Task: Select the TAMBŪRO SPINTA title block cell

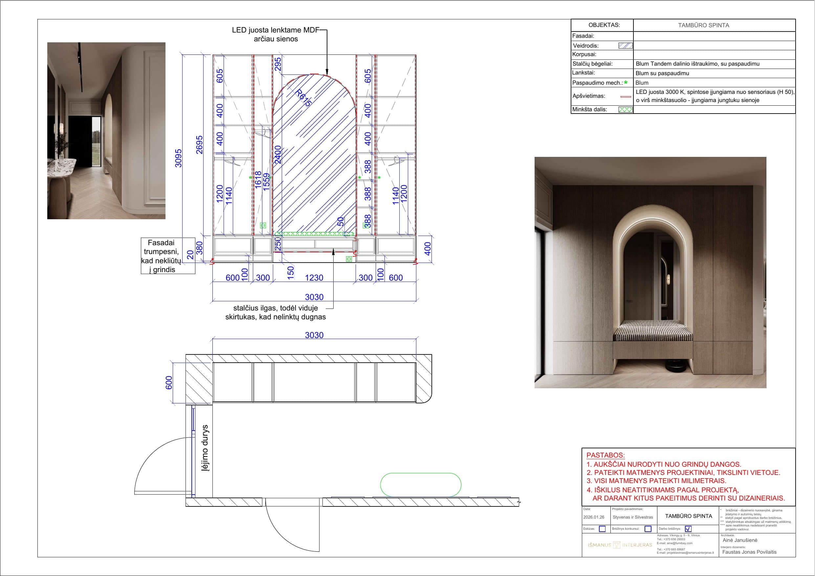Action: pyautogui.click(x=688, y=516)
